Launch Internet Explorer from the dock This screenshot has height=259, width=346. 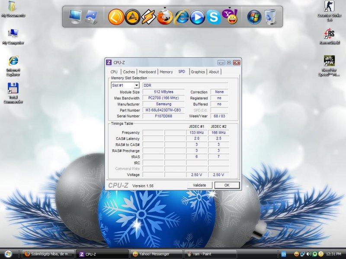[181, 17]
